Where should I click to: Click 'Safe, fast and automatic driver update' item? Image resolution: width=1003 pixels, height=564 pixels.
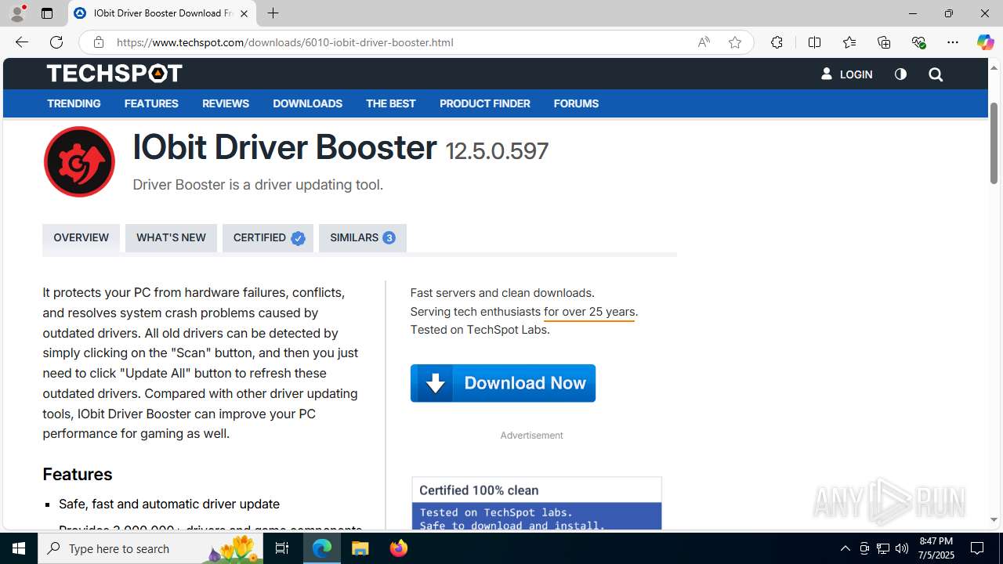(169, 504)
